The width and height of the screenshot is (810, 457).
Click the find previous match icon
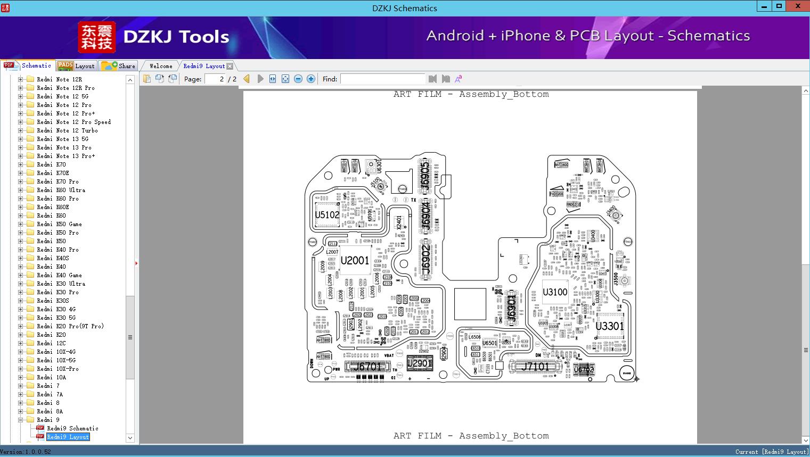point(432,78)
